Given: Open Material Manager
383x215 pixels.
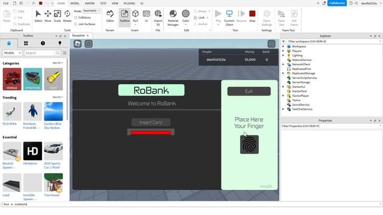Looking at the screenshot, I should tap(173, 17).
